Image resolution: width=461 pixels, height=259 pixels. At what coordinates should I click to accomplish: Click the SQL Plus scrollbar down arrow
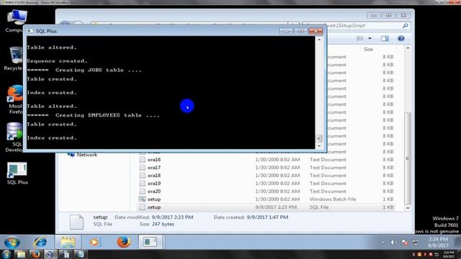319,146
